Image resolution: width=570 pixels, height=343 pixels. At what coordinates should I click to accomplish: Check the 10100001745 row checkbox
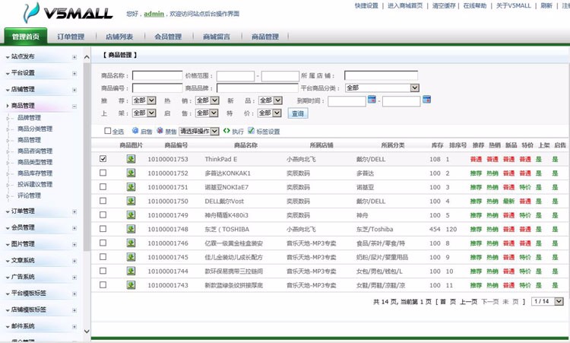tap(103, 257)
